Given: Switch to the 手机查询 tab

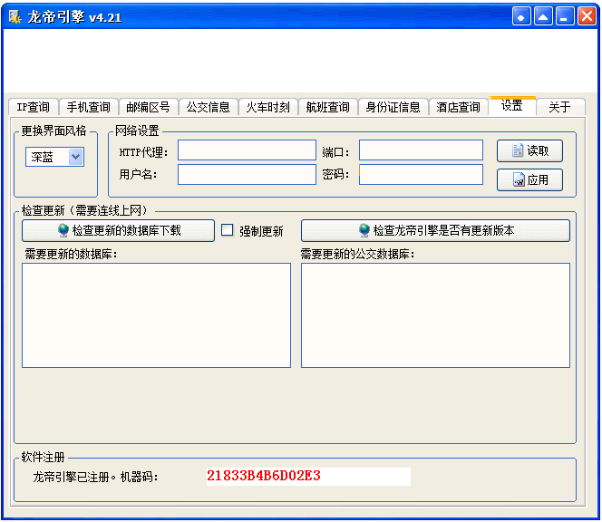Looking at the screenshot, I should click(89, 107).
